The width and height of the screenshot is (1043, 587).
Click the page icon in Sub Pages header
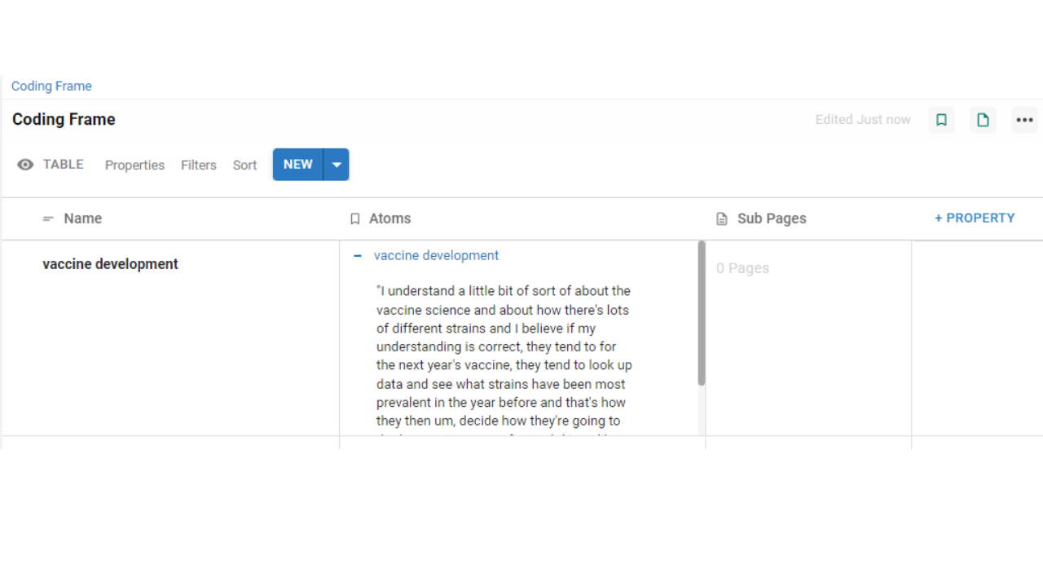click(x=721, y=218)
